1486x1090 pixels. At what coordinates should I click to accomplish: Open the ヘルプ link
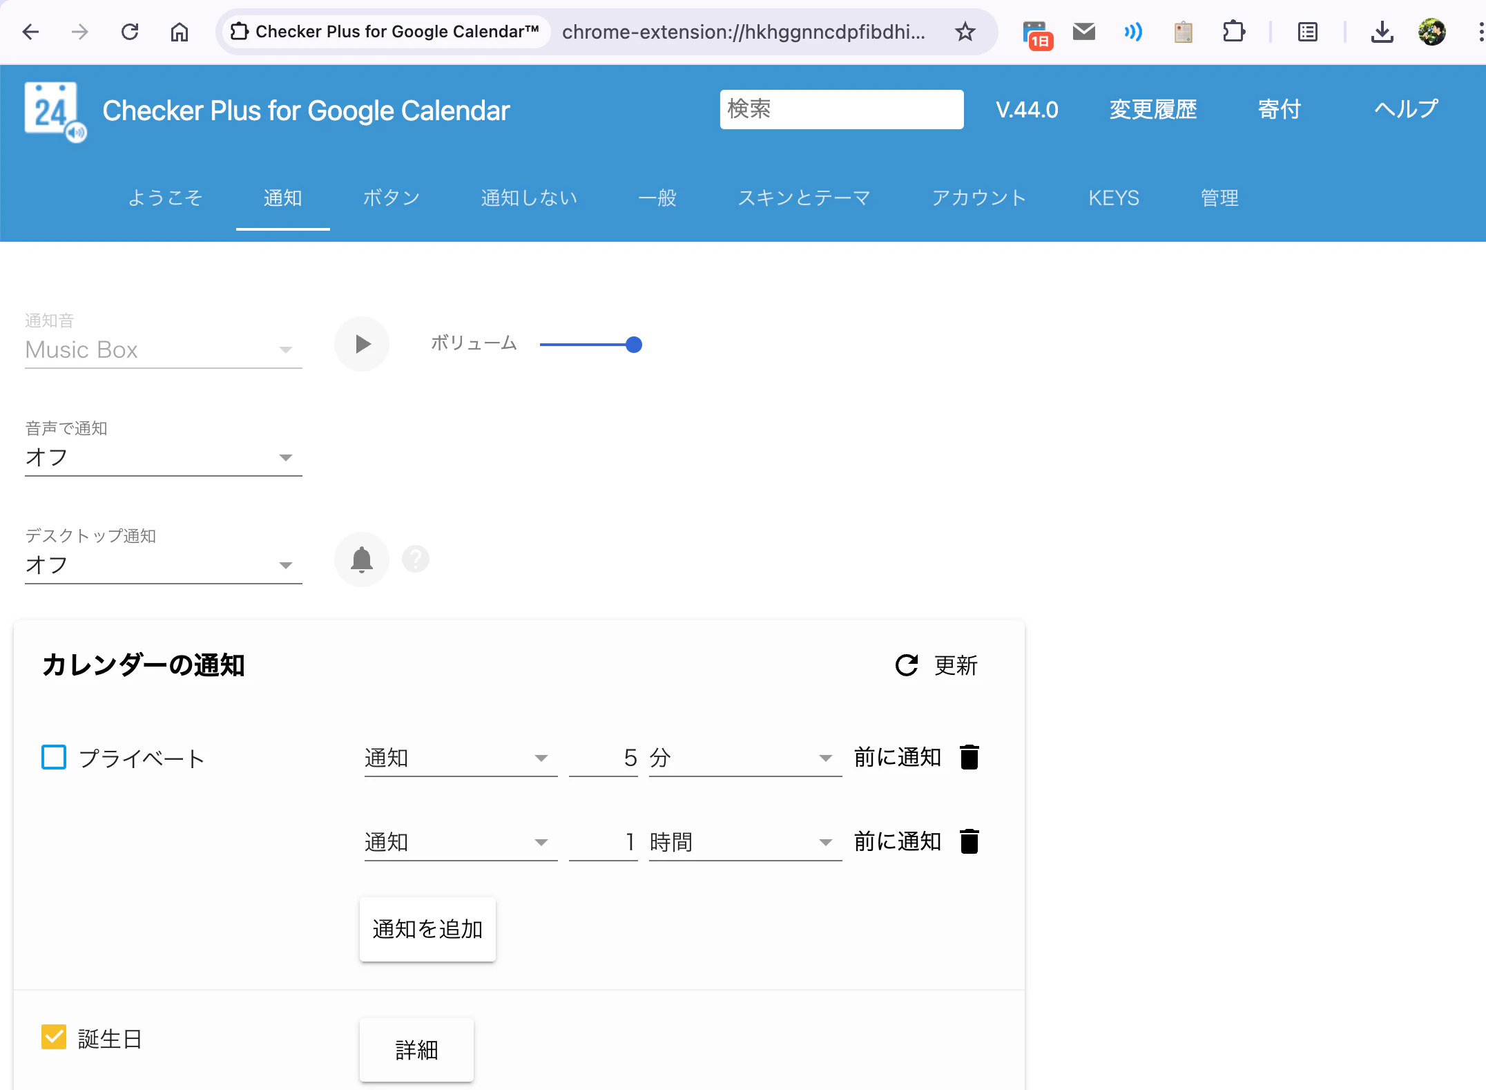click(1406, 109)
